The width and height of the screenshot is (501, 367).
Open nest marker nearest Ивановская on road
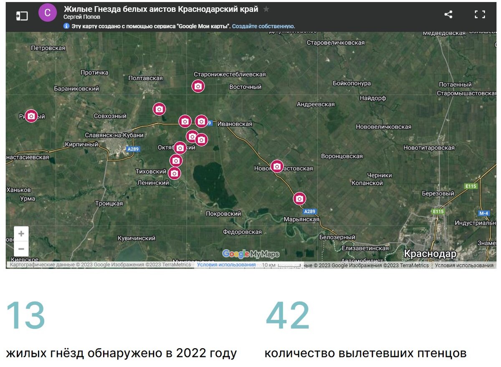click(x=201, y=121)
